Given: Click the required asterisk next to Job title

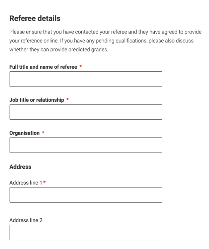Looking at the screenshot, I should (67, 99).
